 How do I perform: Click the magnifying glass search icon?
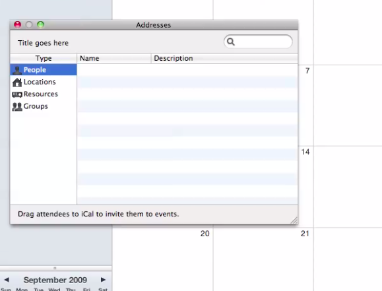point(231,42)
